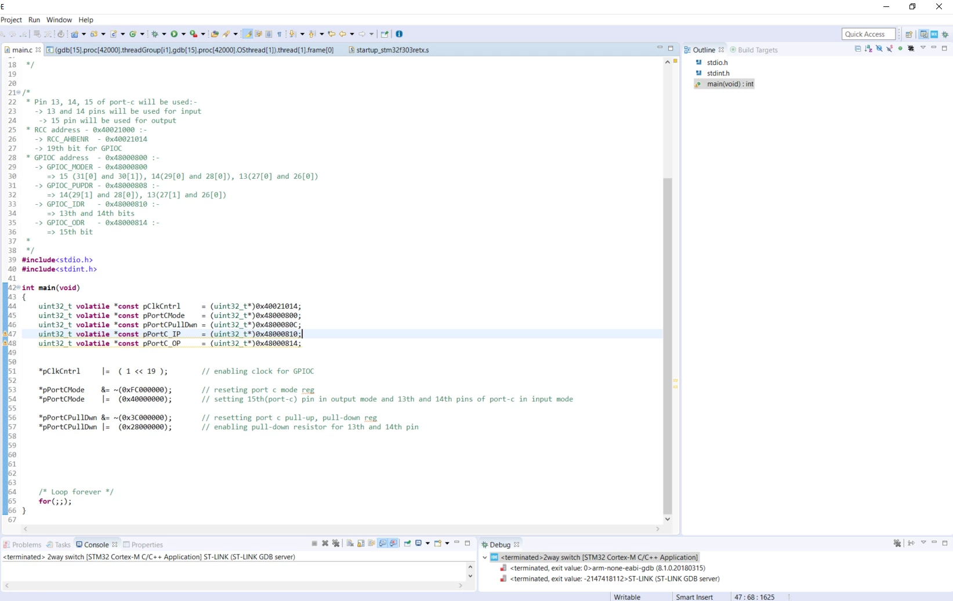Open the Open Perspective icon
The width and height of the screenshot is (953, 601).
click(x=909, y=34)
